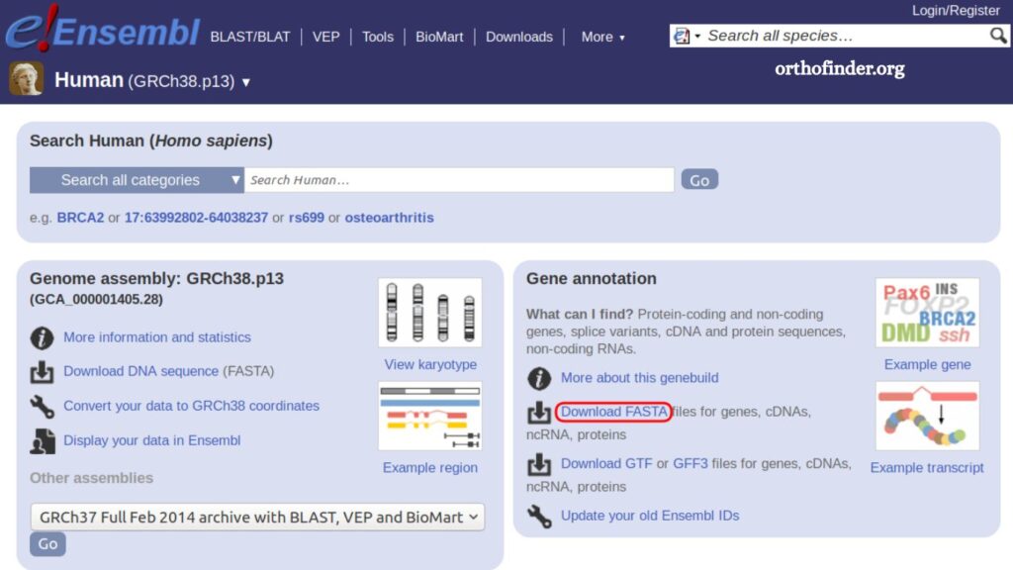Screen dimensions: 1013x570
Task: Focus the Search Human input field
Action: 459,180
